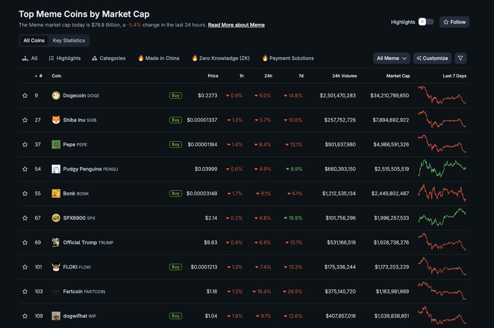494x328 pixels.
Task: Click the Buy button for Pepe
Action: pyautogui.click(x=176, y=144)
